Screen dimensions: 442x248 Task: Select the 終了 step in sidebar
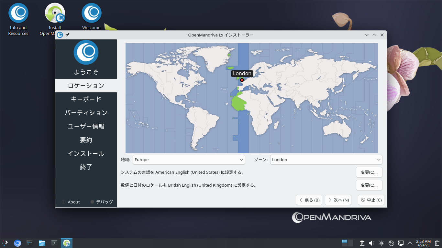pos(86,167)
